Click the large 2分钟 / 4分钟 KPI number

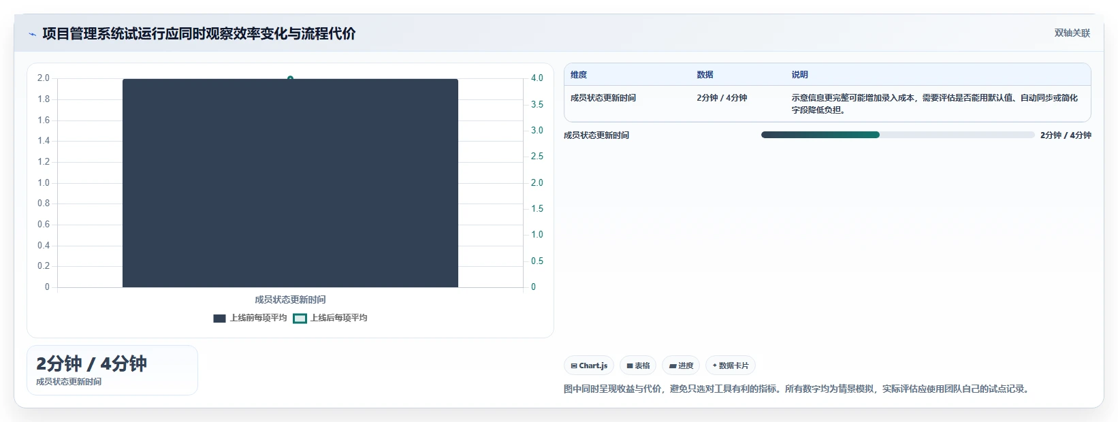coord(91,363)
